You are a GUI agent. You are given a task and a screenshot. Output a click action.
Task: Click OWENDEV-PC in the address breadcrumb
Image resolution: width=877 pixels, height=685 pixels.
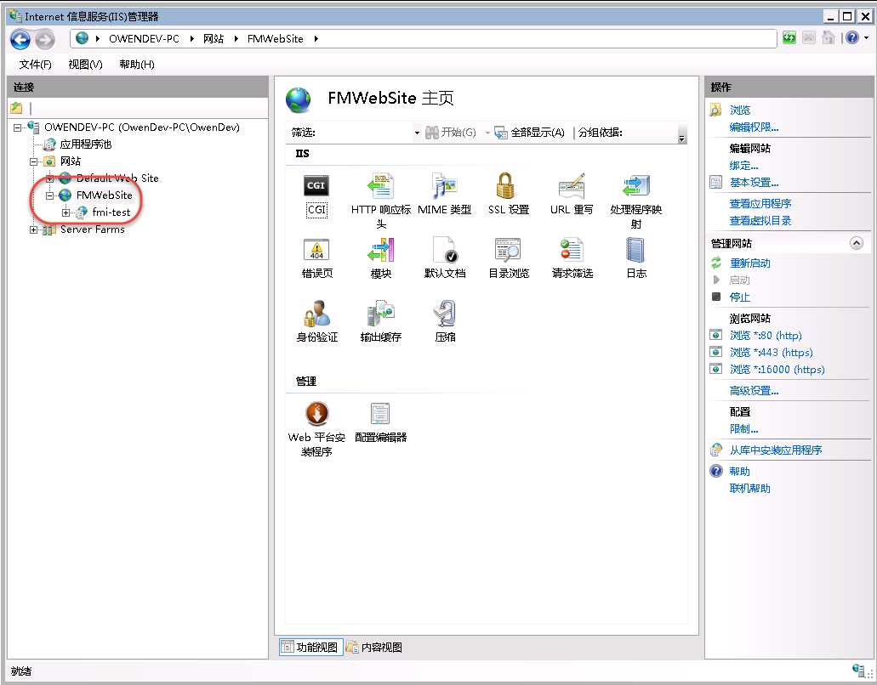pyautogui.click(x=144, y=39)
